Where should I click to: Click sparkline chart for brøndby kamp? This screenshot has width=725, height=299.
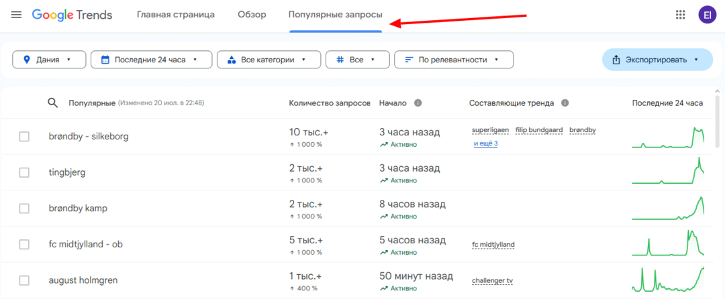[x=668, y=208]
